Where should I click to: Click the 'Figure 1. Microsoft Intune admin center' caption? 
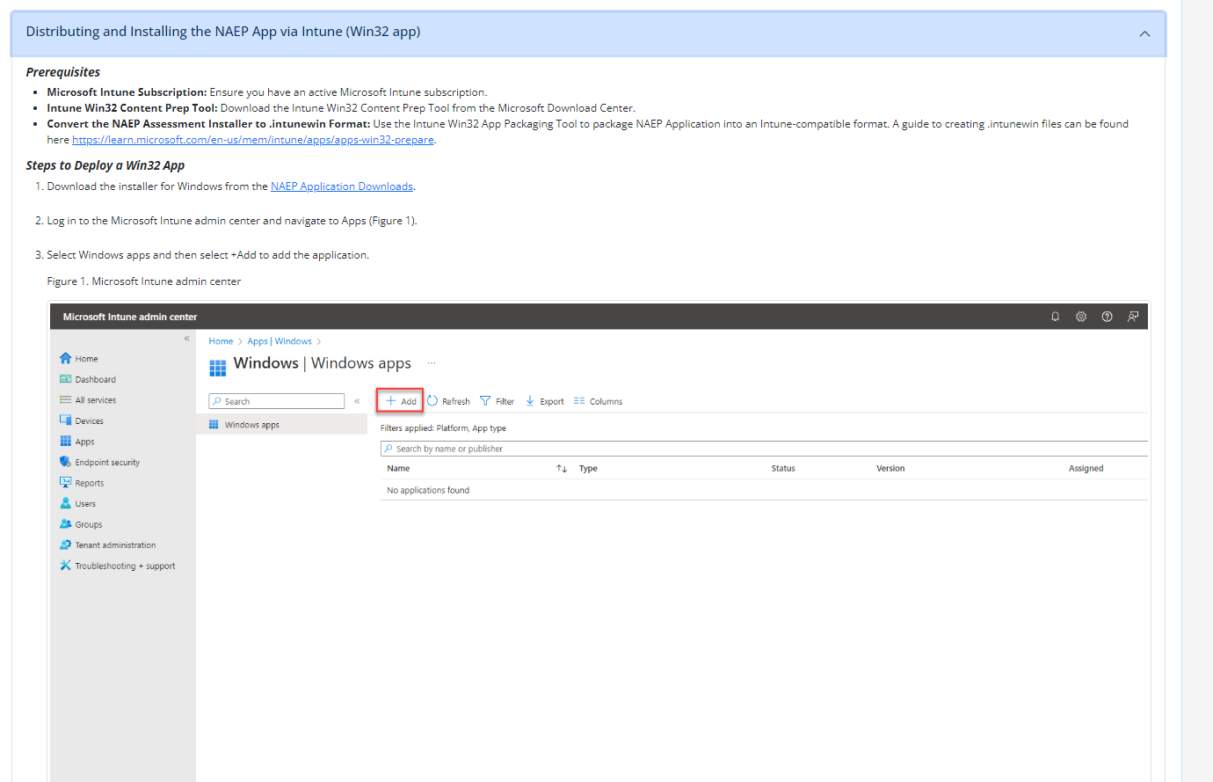click(144, 281)
